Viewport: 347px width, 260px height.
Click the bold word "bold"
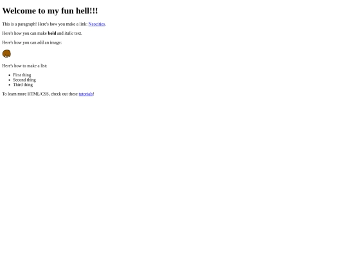coord(52,33)
